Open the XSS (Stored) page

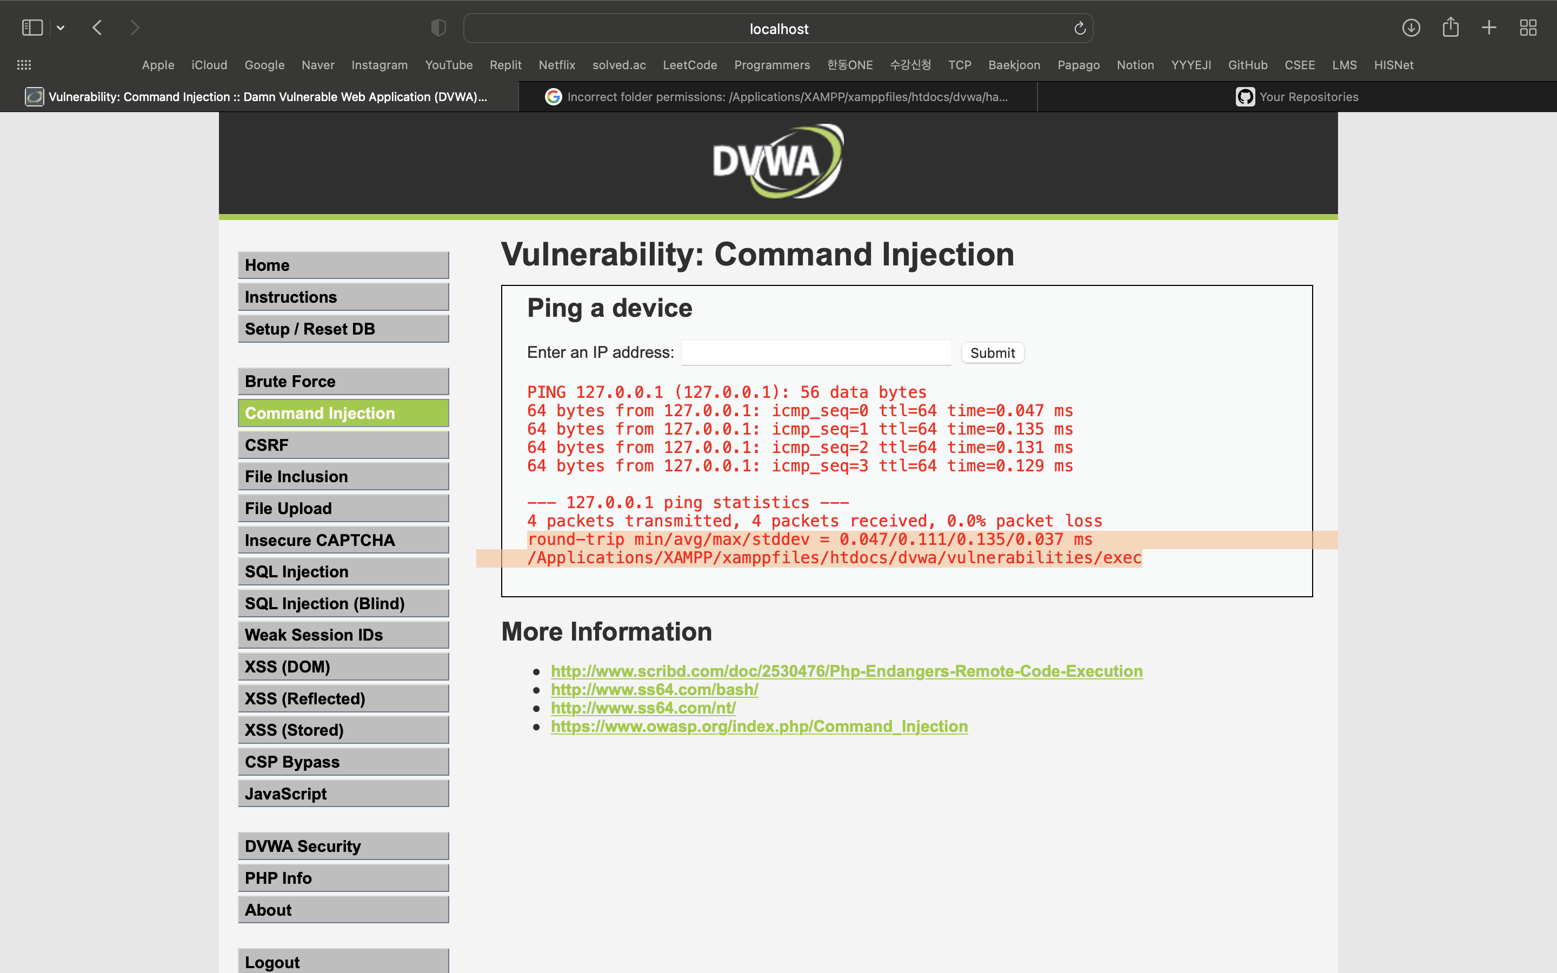point(344,730)
